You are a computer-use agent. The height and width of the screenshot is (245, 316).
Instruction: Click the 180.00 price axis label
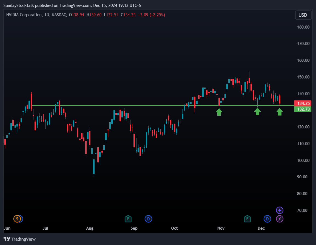click(x=303, y=27)
